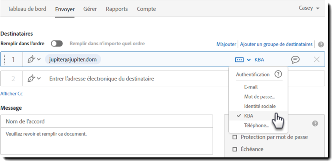This screenshot has height=161, width=332.
Task: Open the private message bubble for jupiter recipient
Action: (x=295, y=60)
